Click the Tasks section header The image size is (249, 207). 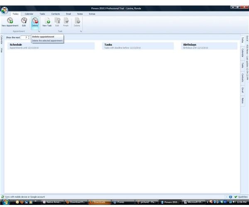point(138,46)
